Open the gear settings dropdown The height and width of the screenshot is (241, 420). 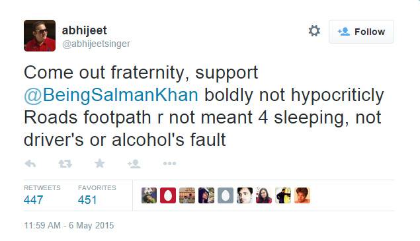314,31
